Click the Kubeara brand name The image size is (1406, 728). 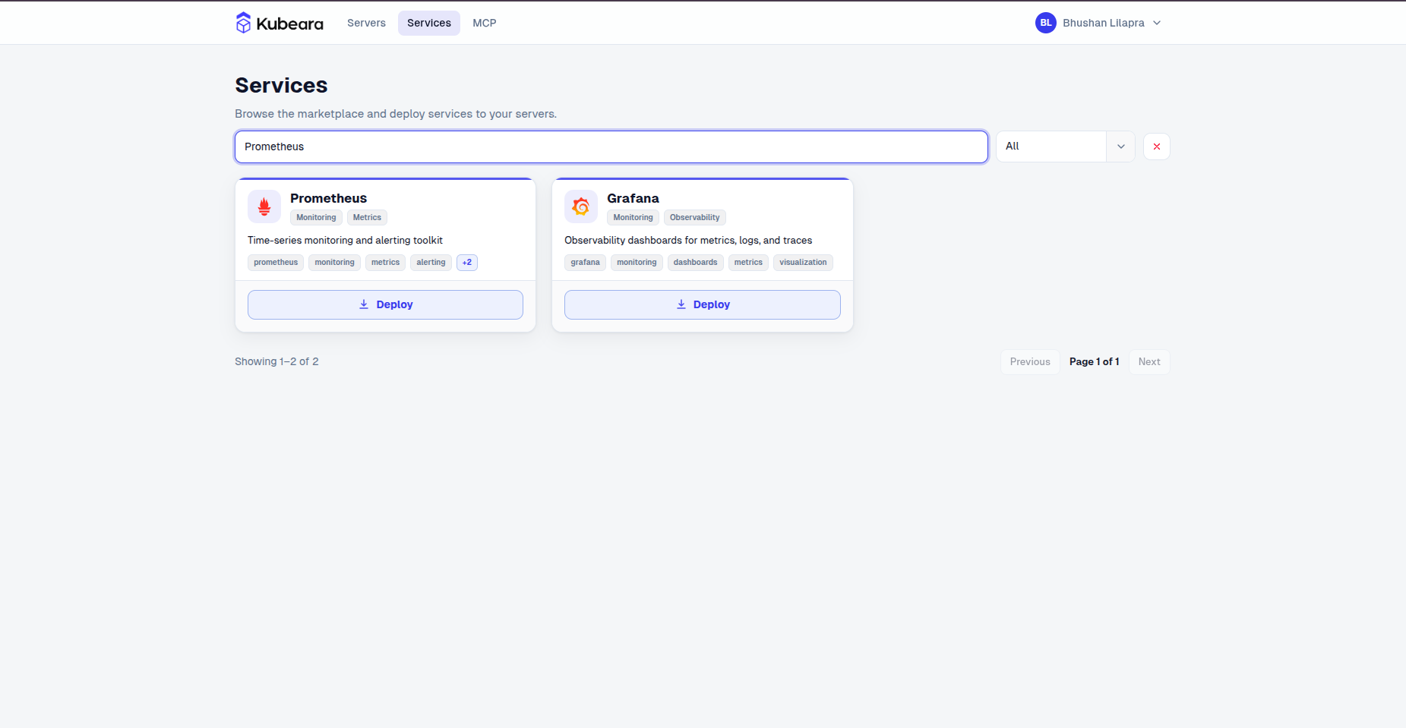click(x=289, y=24)
